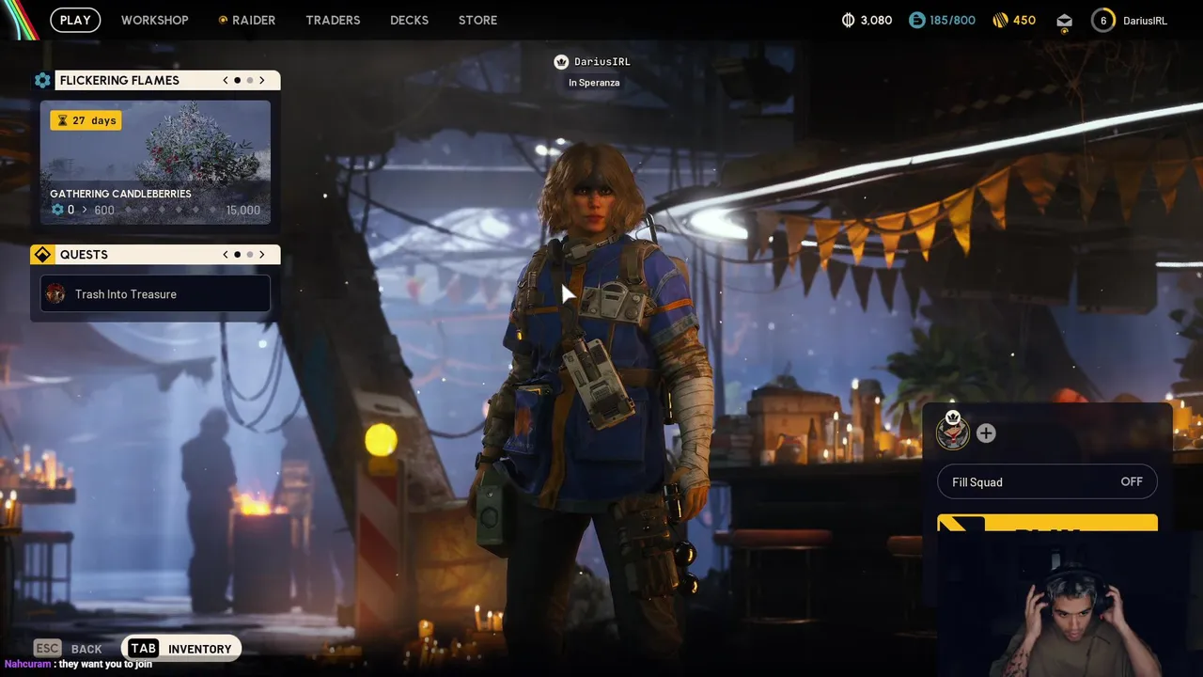Image resolution: width=1203 pixels, height=677 pixels.
Task: Select second Quests page dot
Action: [x=250, y=255]
